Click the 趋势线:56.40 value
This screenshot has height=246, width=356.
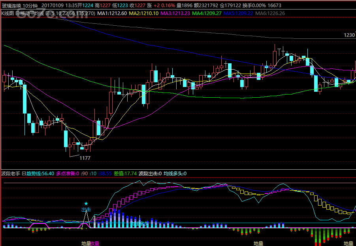[40, 174]
